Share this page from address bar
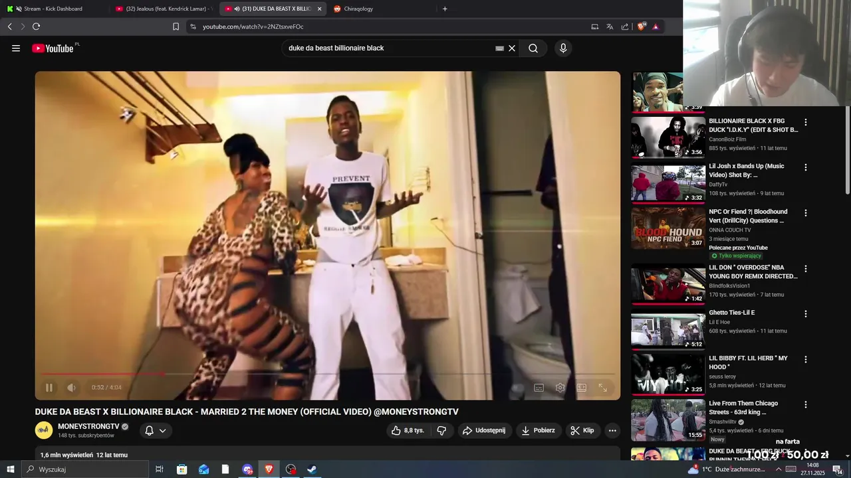Viewport: 851px width, 478px height. pos(625,27)
